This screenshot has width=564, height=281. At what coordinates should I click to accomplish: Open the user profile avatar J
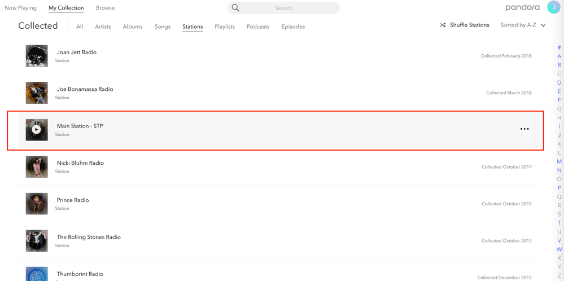pos(554,7)
